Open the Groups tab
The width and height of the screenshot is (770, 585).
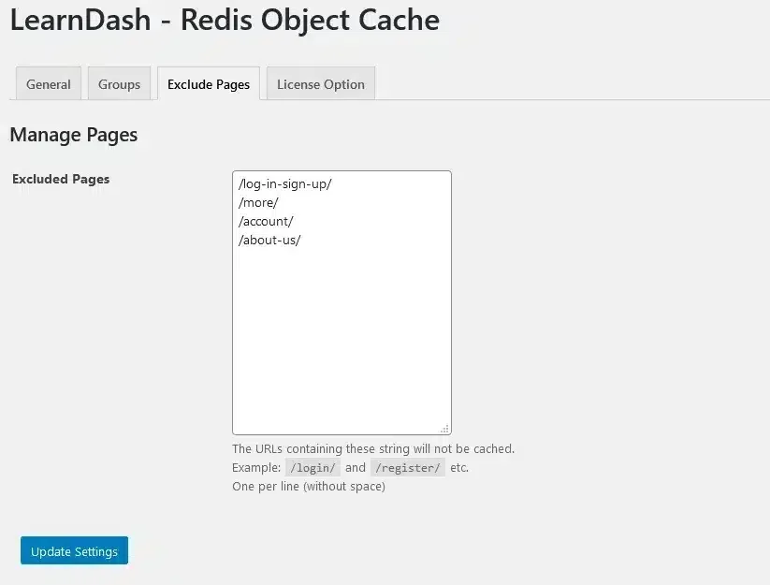[x=119, y=83]
